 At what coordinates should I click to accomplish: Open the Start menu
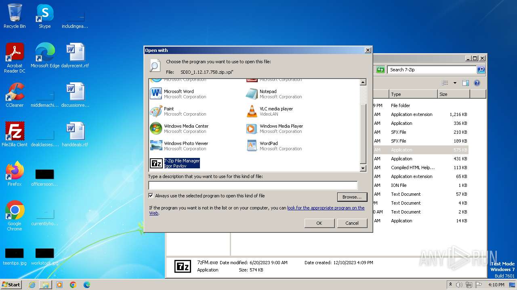(x=11, y=285)
